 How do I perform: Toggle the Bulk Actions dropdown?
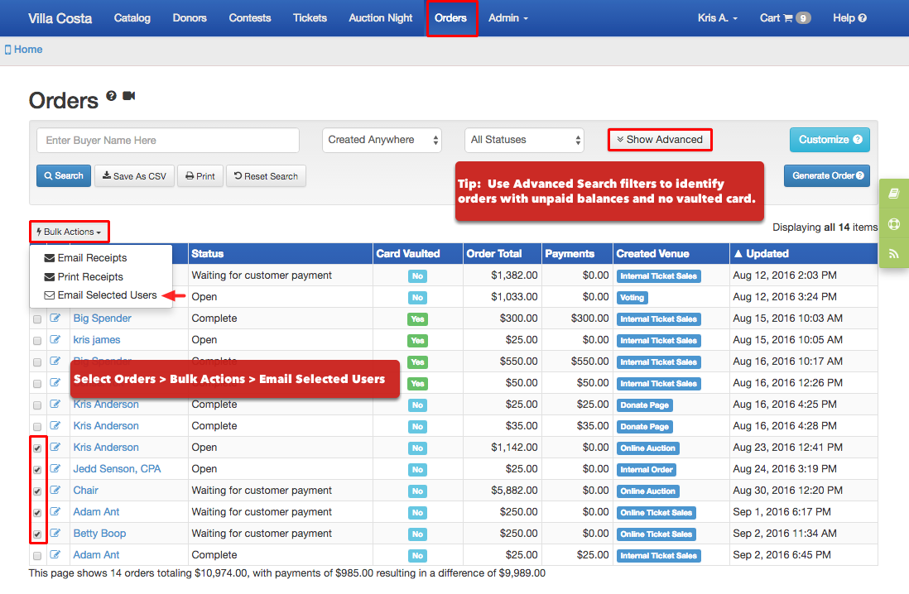[69, 232]
